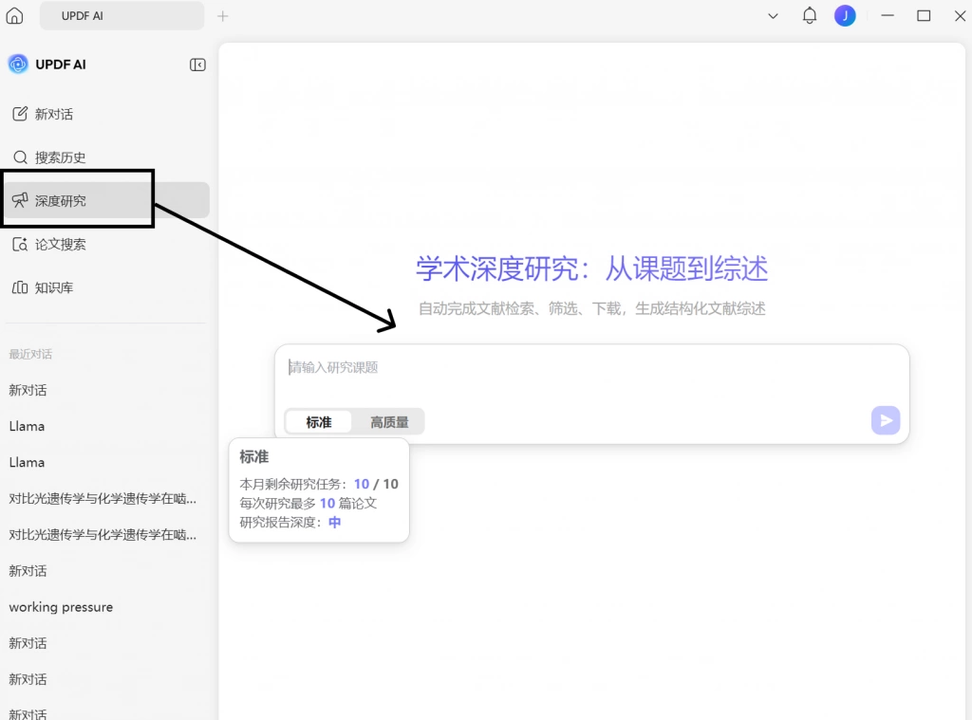Open the working pressure conversation

(x=61, y=607)
